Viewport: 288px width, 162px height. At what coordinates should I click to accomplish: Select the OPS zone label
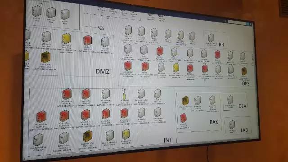click(246, 84)
